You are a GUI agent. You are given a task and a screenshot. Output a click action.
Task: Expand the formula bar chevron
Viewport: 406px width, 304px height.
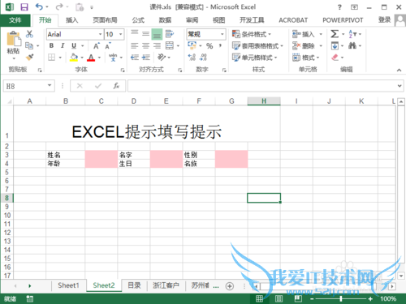pyautogui.click(x=400, y=86)
